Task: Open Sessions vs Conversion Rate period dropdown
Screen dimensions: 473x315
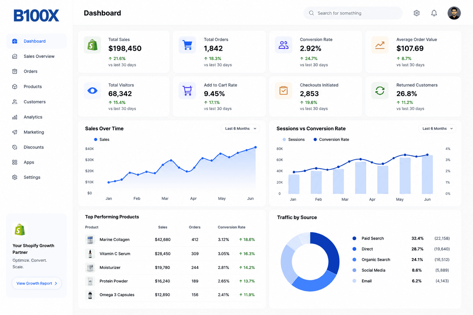Action: (x=437, y=129)
